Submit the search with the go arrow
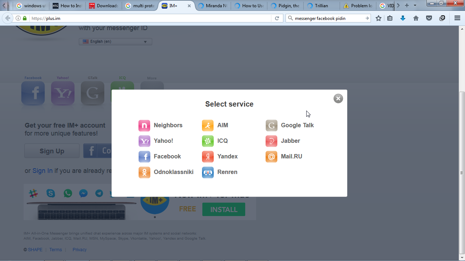Viewport: 465px width, 261px height. point(367,18)
